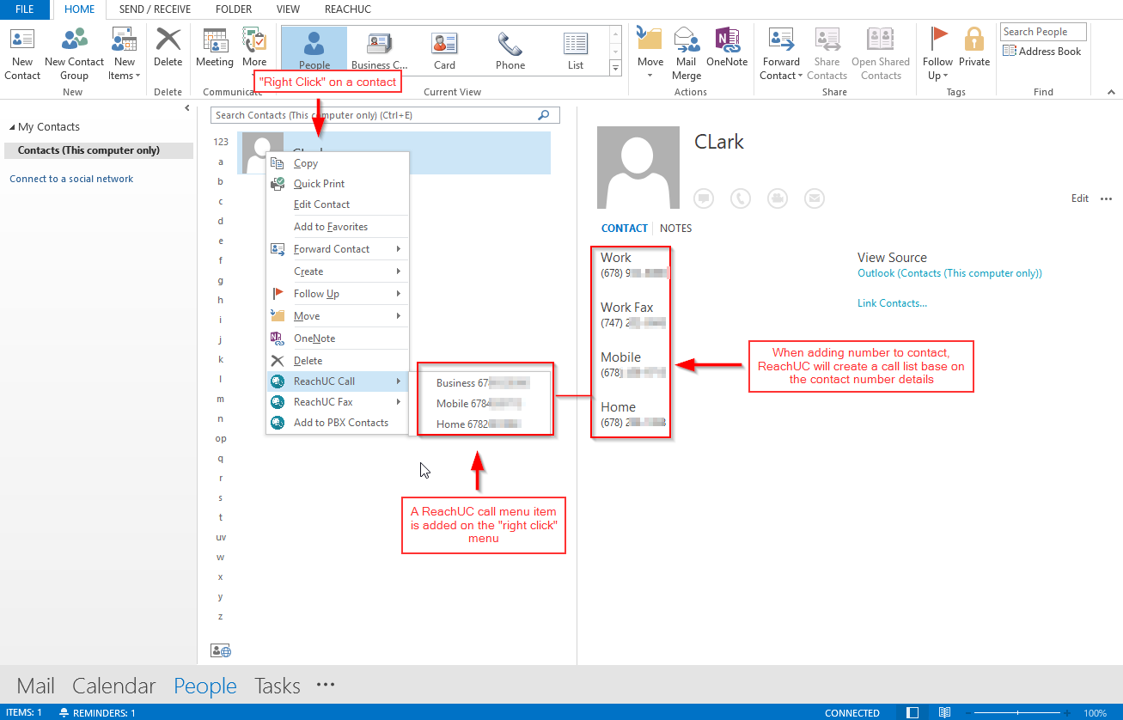This screenshot has width=1123, height=720.
Task: Click the phone call icon for CLark
Action: pos(741,198)
